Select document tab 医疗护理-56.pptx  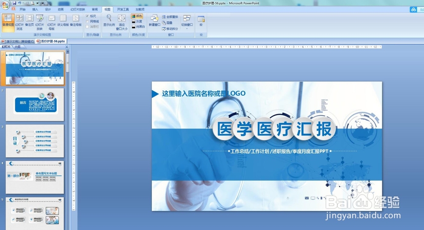(51, 42)
